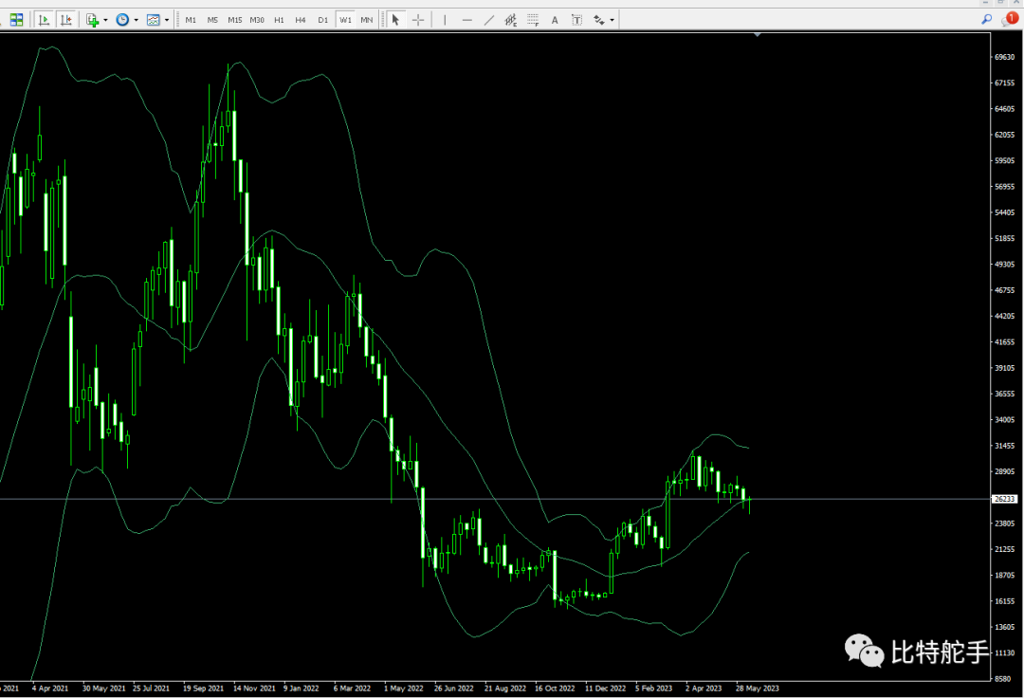This screenshot has height=698, width=1024.
Task: Click the 14 Nov 2021 date label
Action: pyautogui.click(x=254, y=689)
